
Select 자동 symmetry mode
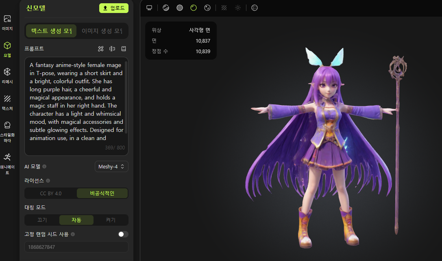76,220
